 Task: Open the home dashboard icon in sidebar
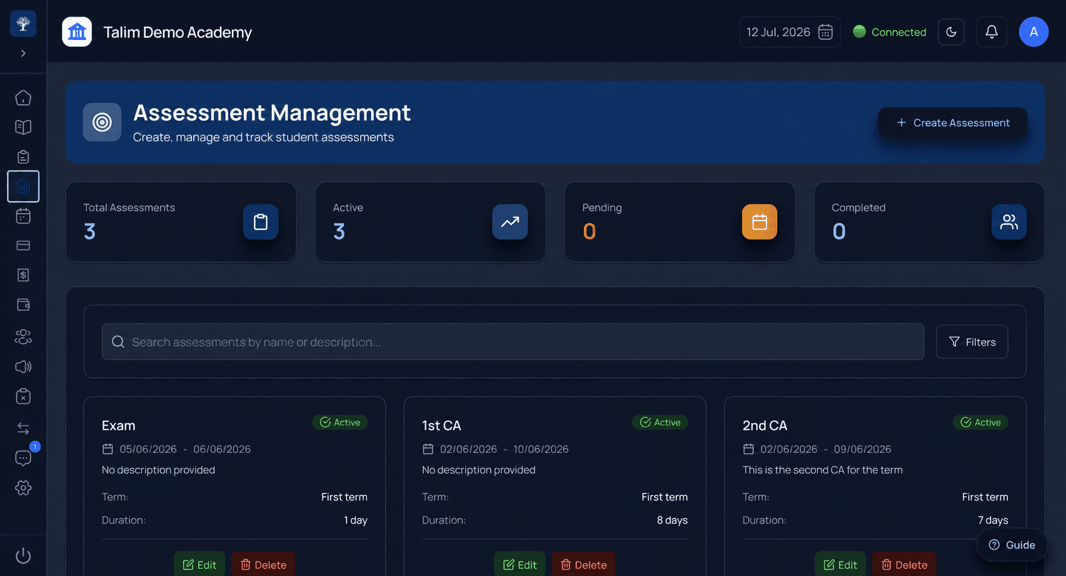(x=23, y=98)
